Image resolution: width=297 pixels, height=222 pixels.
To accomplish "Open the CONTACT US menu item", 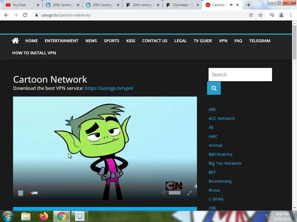I will 155,41.
